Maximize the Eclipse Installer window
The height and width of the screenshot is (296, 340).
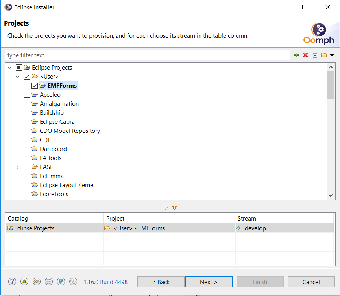(x=305, y=7)
